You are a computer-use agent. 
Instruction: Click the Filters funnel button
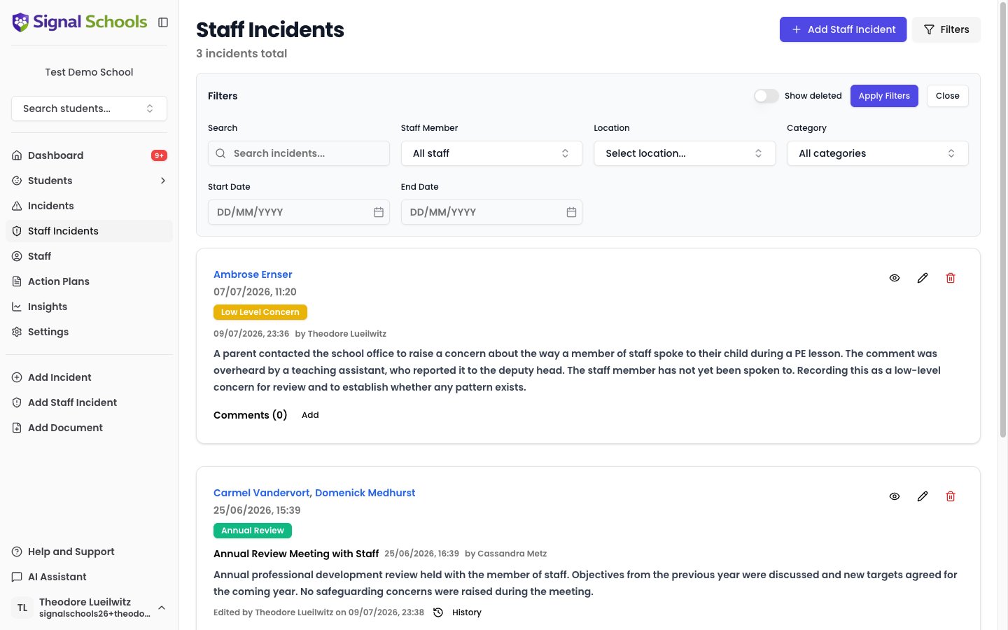[946, 29]
